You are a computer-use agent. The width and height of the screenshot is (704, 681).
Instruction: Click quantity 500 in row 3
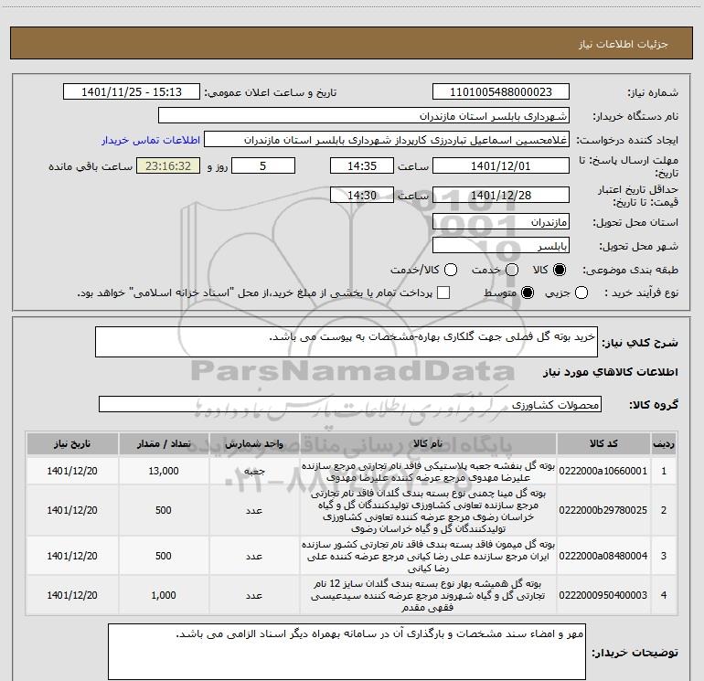click(x=164, y=556)
